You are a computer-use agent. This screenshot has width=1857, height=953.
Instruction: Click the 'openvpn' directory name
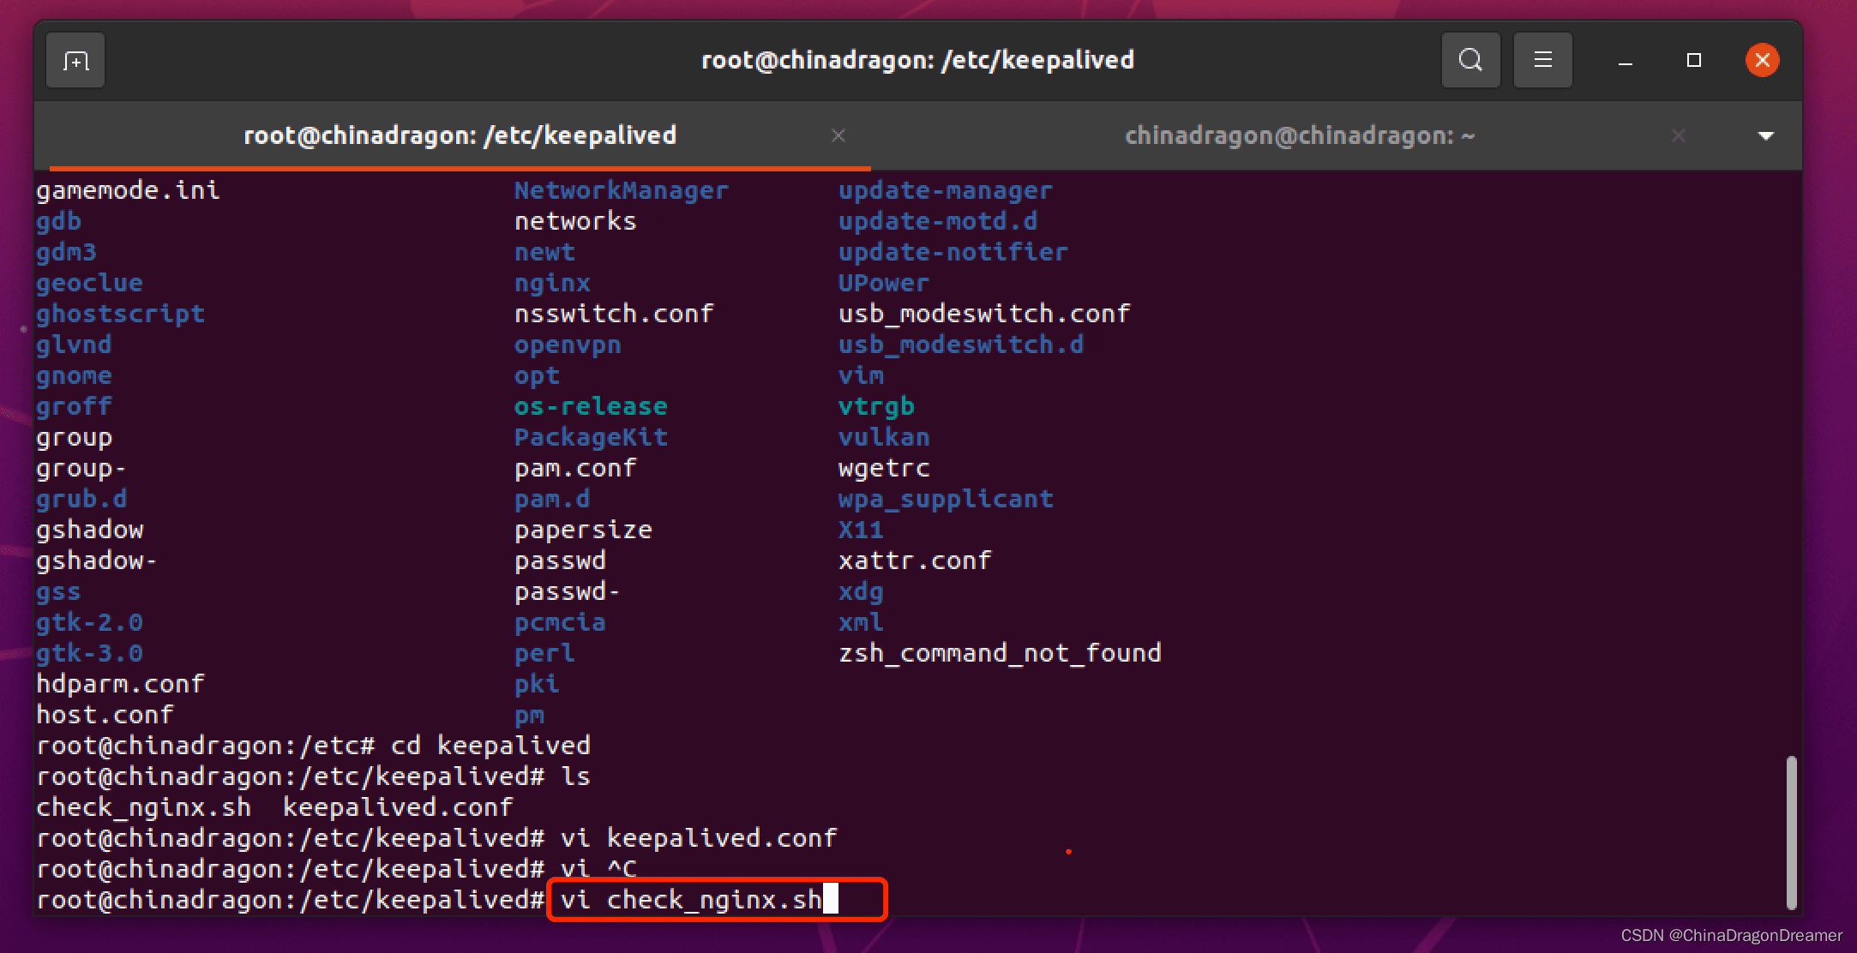[568, 345]
